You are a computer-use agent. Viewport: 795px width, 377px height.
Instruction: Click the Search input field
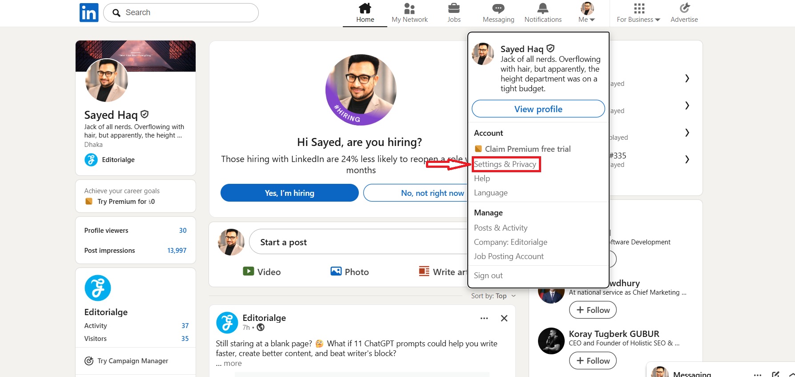(x=181, y=12)
